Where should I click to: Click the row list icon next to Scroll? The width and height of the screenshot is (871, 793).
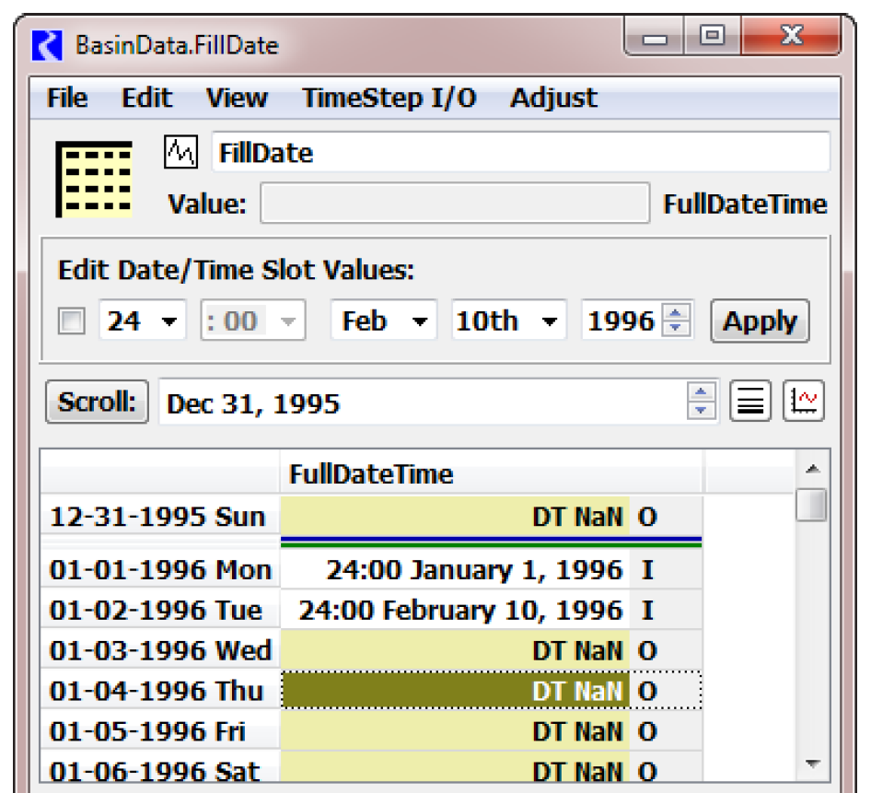pos(750,402)
